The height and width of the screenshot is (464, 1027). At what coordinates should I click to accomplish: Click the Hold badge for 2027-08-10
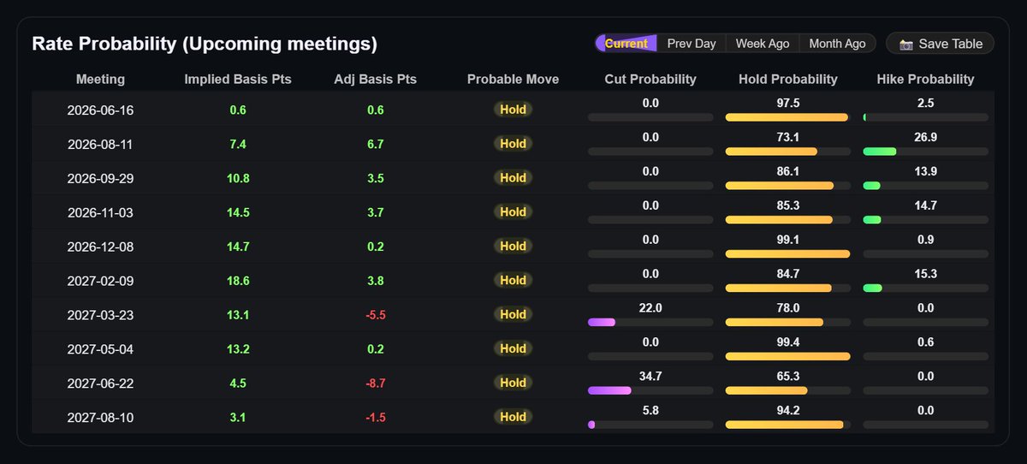[x=513, y=417]
